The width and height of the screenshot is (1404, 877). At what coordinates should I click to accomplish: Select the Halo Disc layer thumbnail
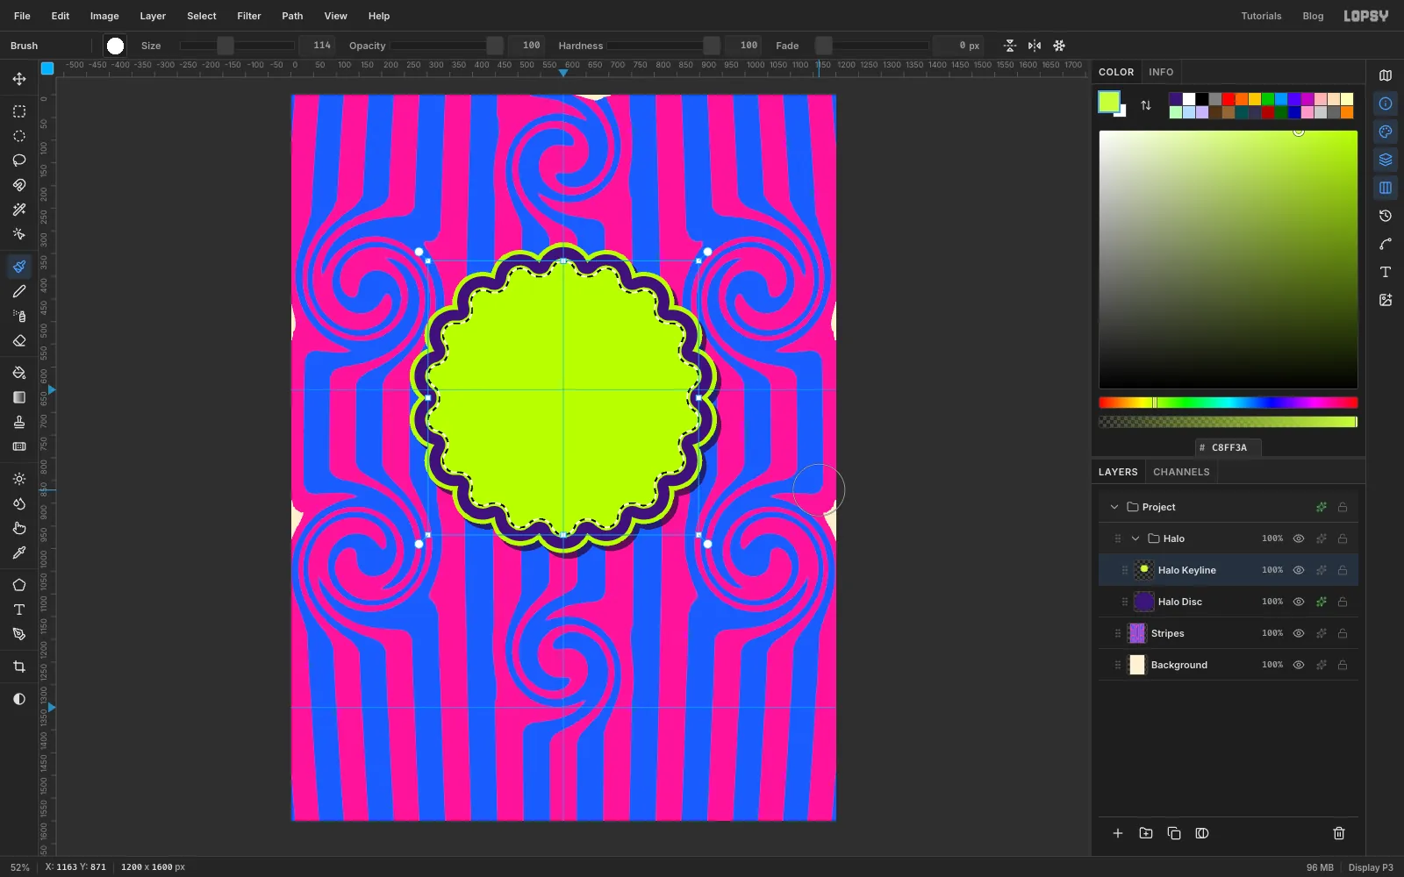1143,602
